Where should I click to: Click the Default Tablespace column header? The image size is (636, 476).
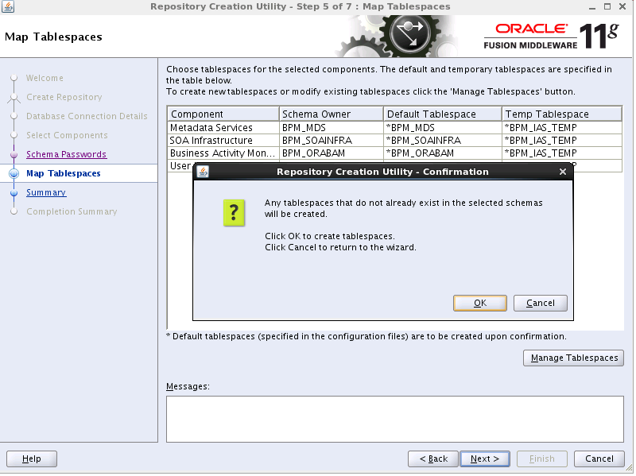(x=443, y=114)
